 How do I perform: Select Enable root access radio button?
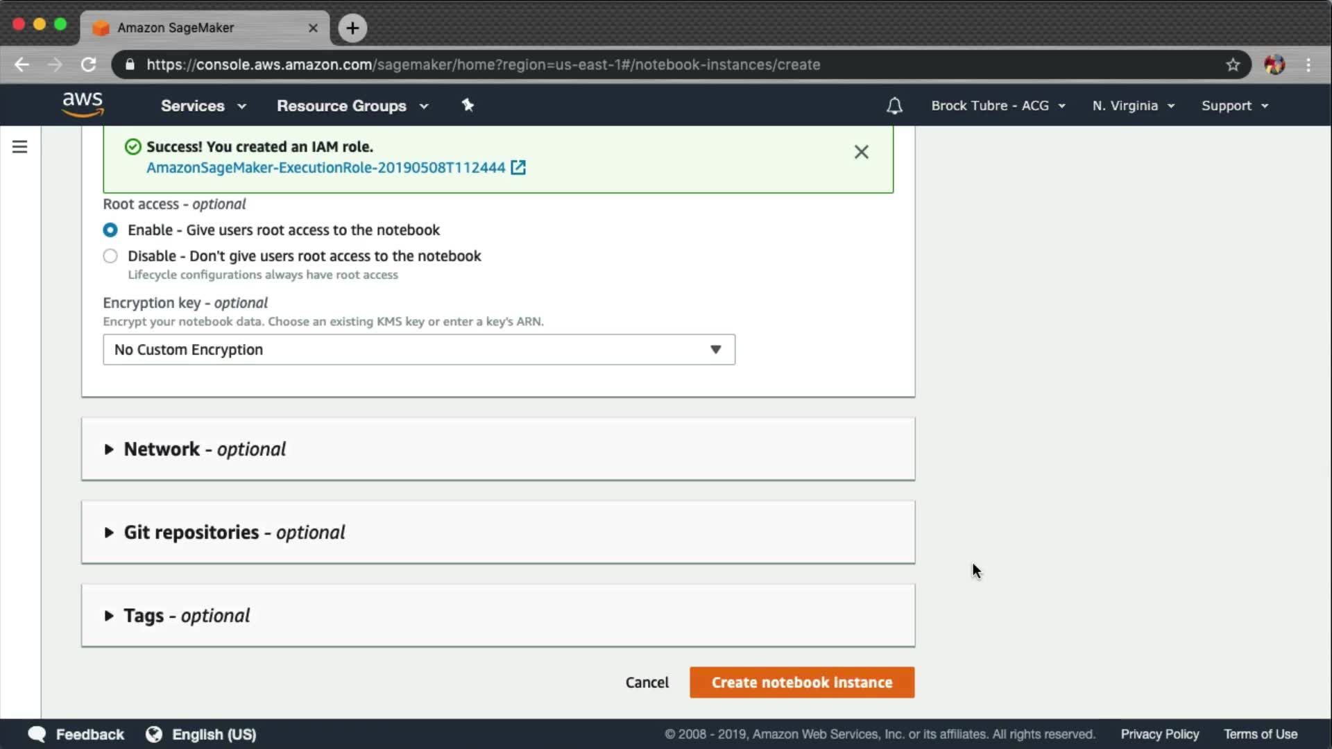click(x=110, y=230)
